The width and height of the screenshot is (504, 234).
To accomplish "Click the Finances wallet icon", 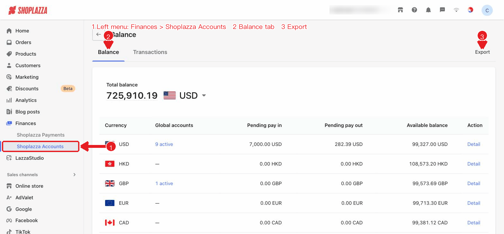I will click(x=9, y=123).
